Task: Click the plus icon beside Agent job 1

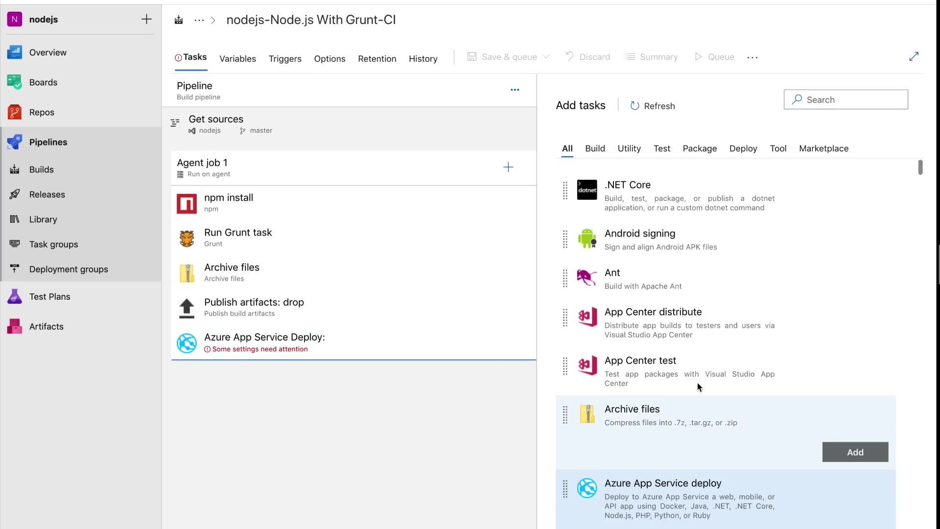Action: click(508, 168)
